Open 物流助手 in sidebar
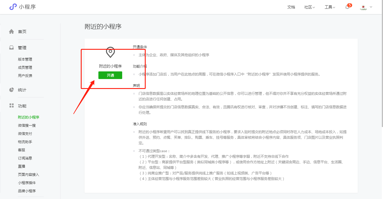The width and height of the screenshot is (383, 199). click(25, 142)
